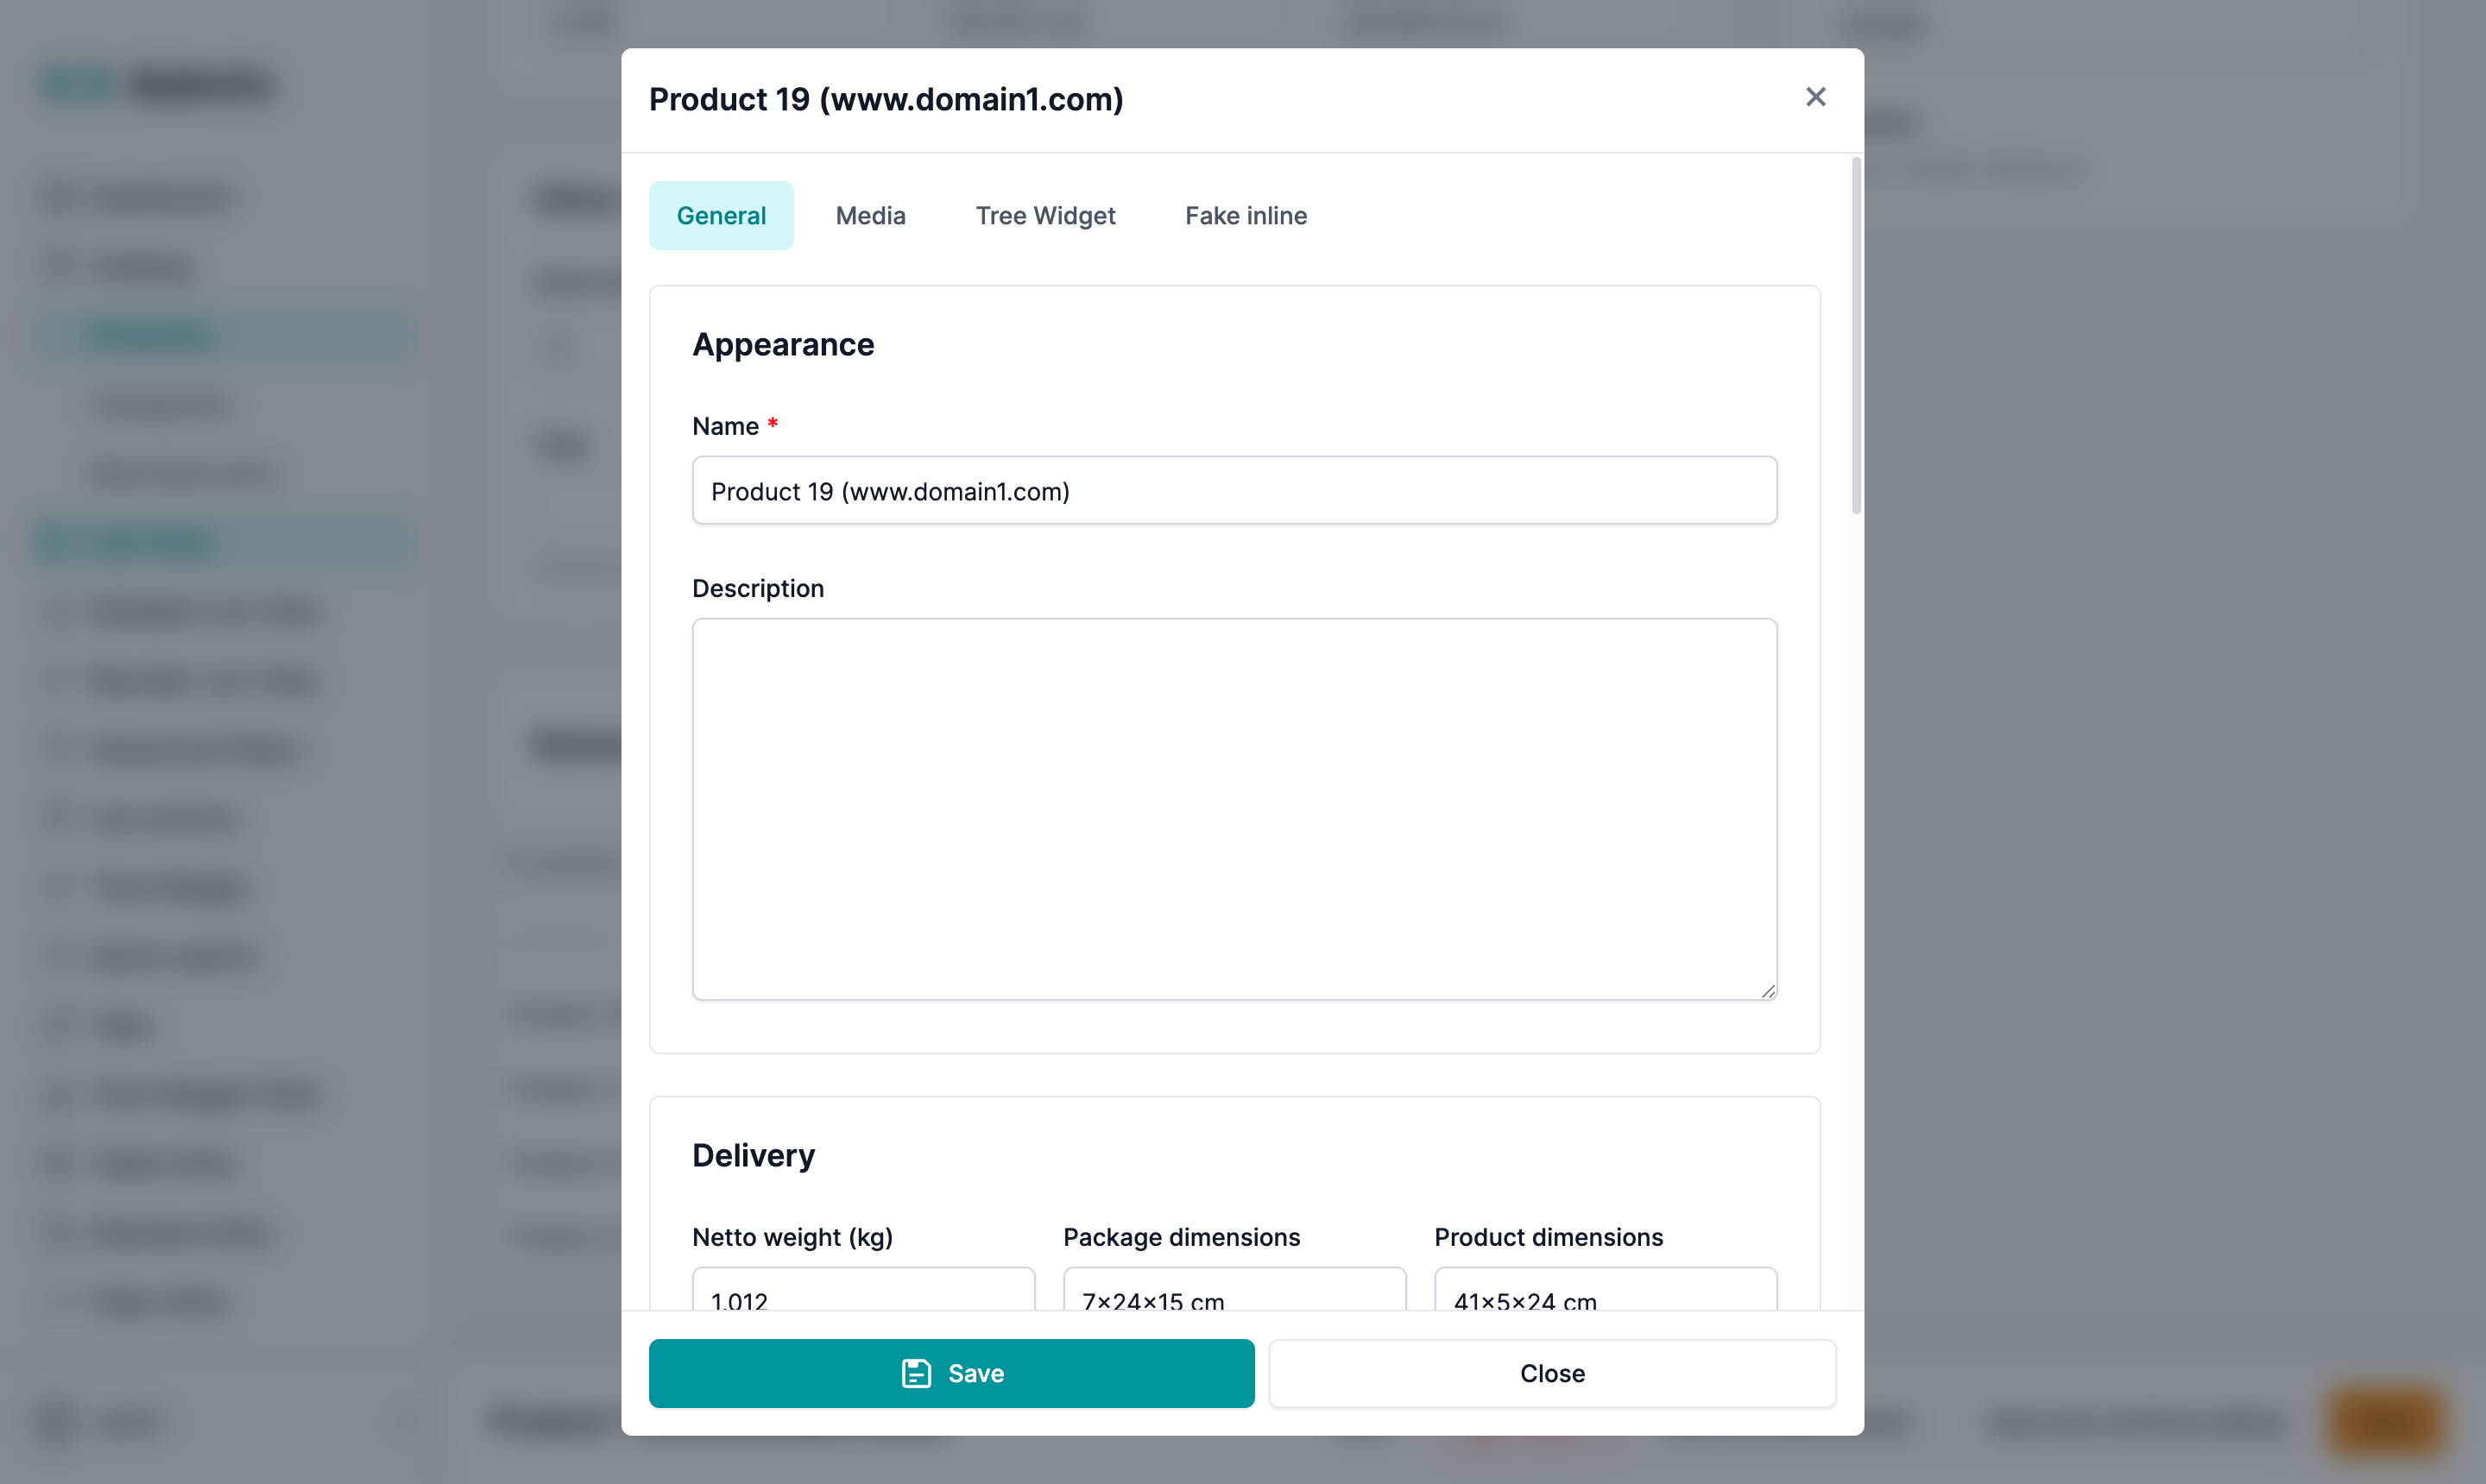Click the Netto weight (kg) label

point(792,1237)
